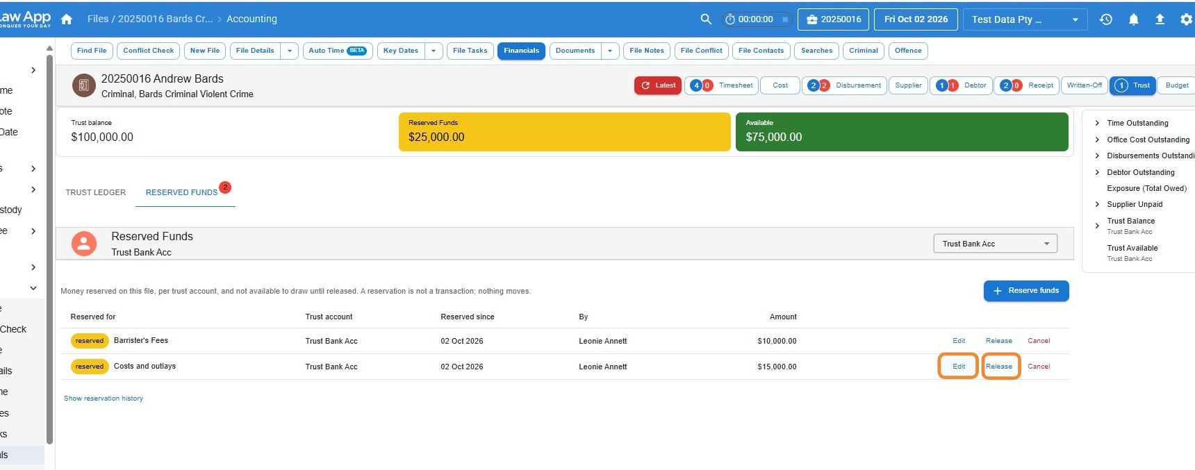
Task: Open the Disbursement tab
Action: (x=844, y=85)
